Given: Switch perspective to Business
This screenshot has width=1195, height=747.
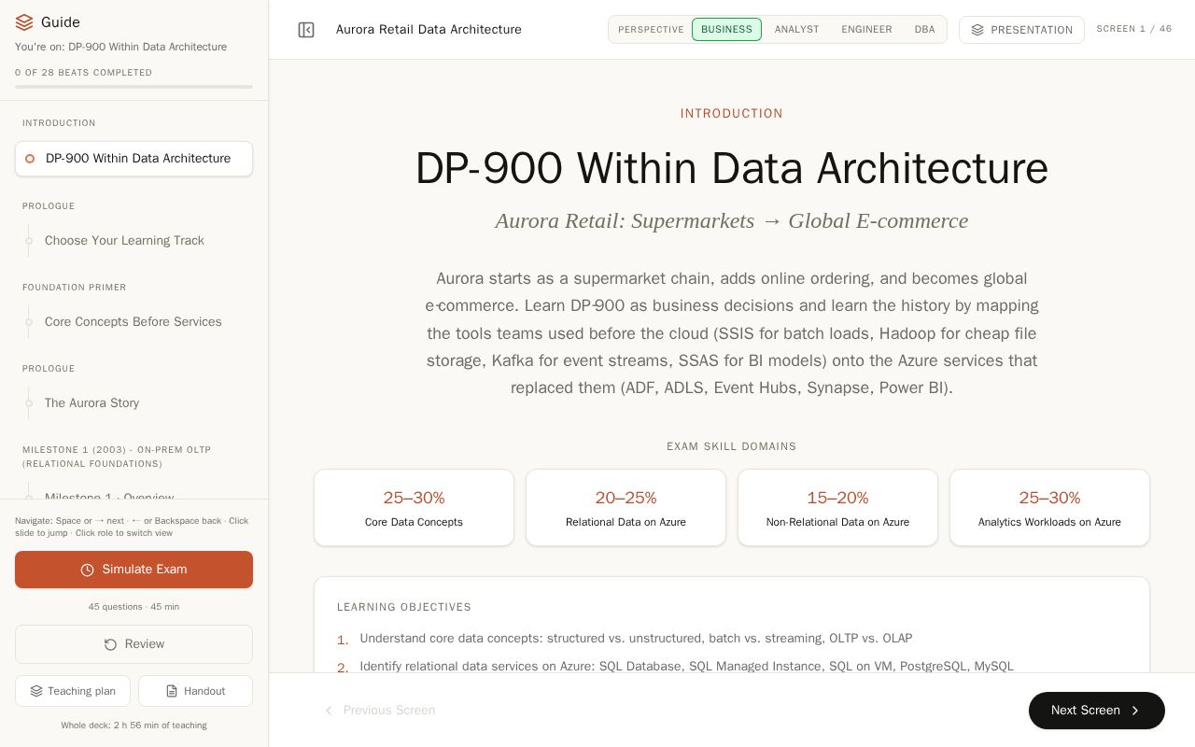Looking at the screenshot, I should pos(726,30).
